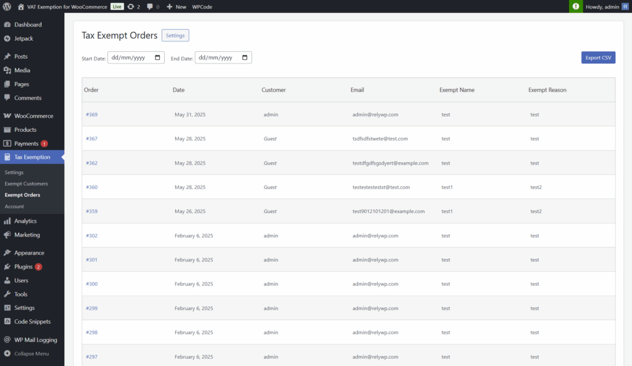Click the Media sidebar icon

point(7,70)
